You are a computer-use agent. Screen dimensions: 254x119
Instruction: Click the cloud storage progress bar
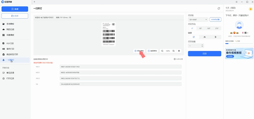coord(239,44)
